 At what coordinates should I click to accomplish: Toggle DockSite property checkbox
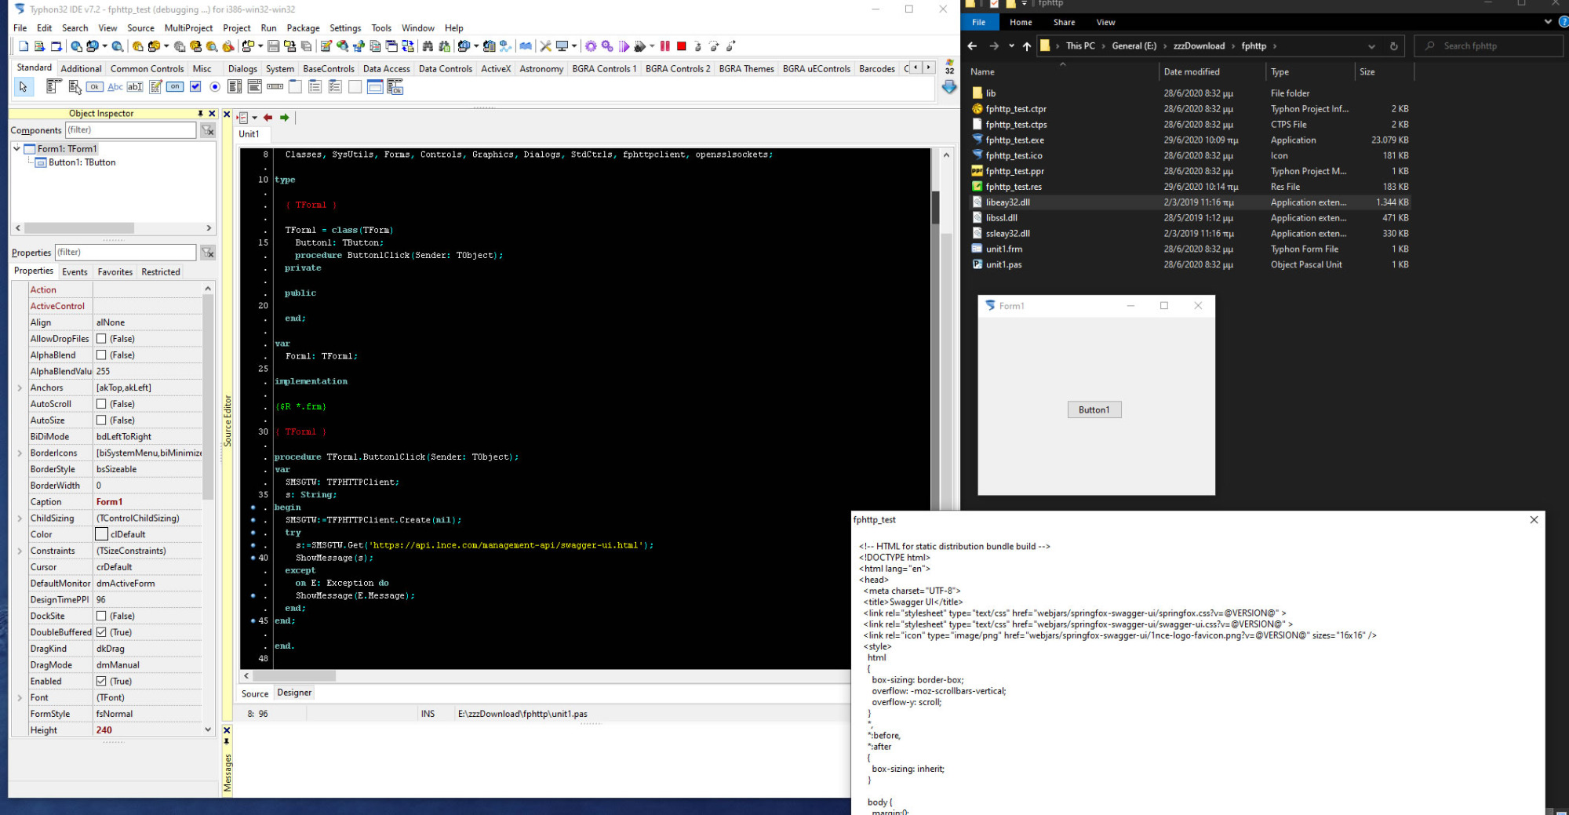pos(101,616)
